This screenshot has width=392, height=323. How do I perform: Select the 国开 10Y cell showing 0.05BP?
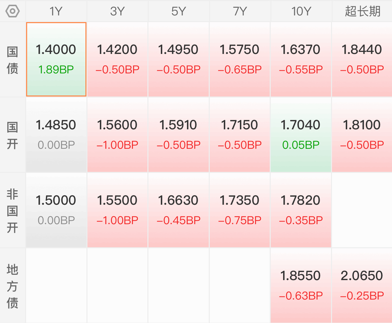[301, 135]
